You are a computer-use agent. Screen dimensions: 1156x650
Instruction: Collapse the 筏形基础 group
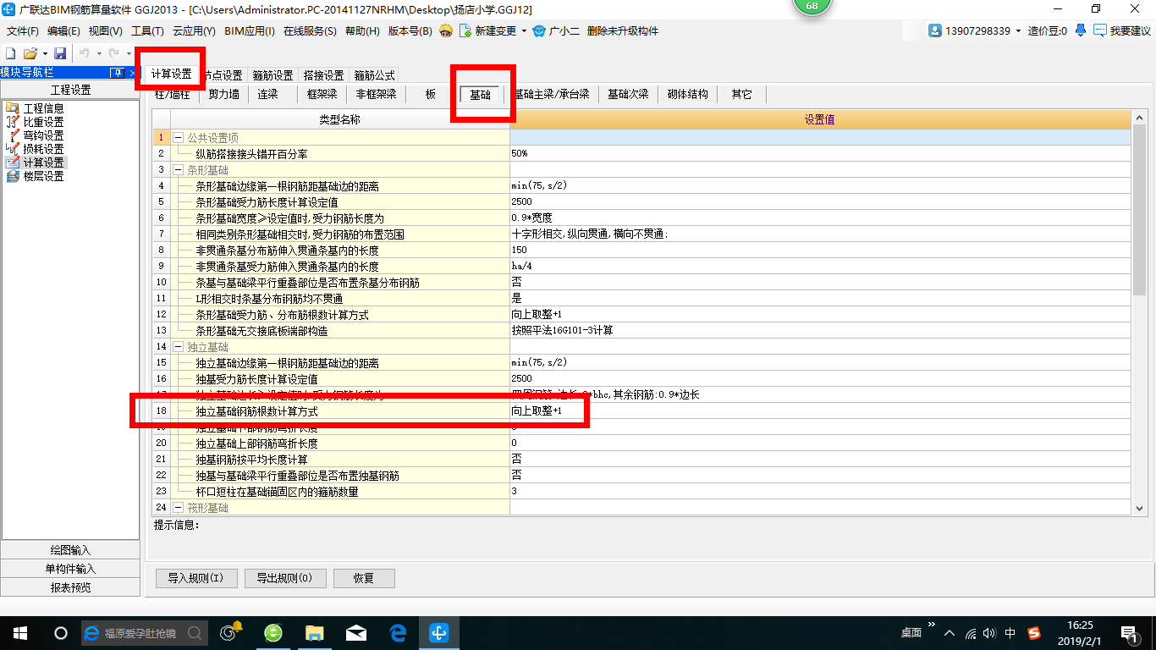pos(179,507)
